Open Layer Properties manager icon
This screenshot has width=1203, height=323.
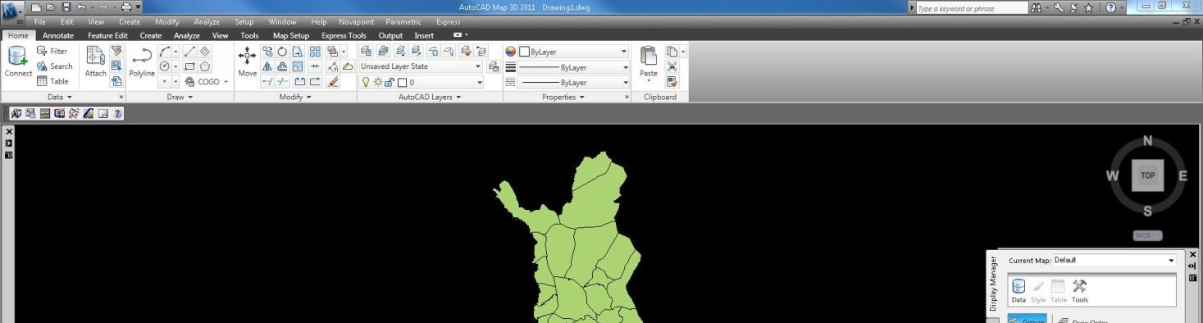367,52
